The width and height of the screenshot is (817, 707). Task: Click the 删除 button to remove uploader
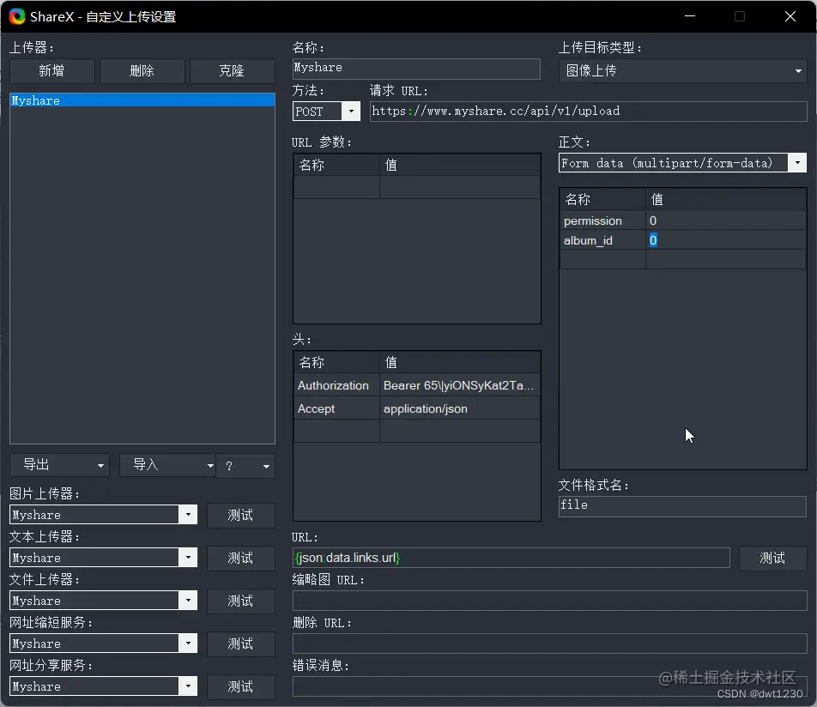tap(142, 71)
